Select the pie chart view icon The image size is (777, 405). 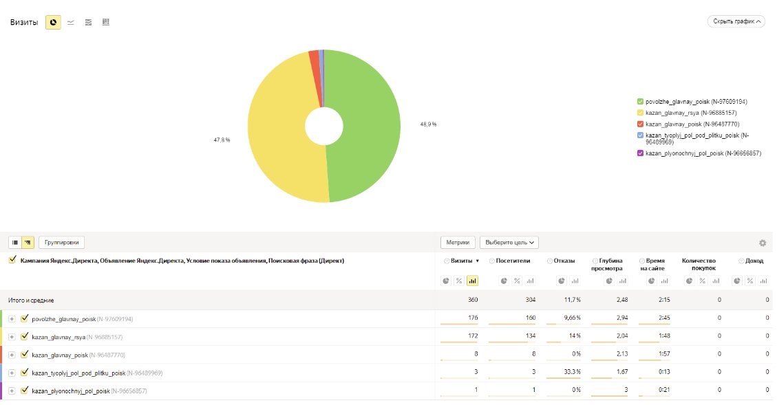[53, 23]
